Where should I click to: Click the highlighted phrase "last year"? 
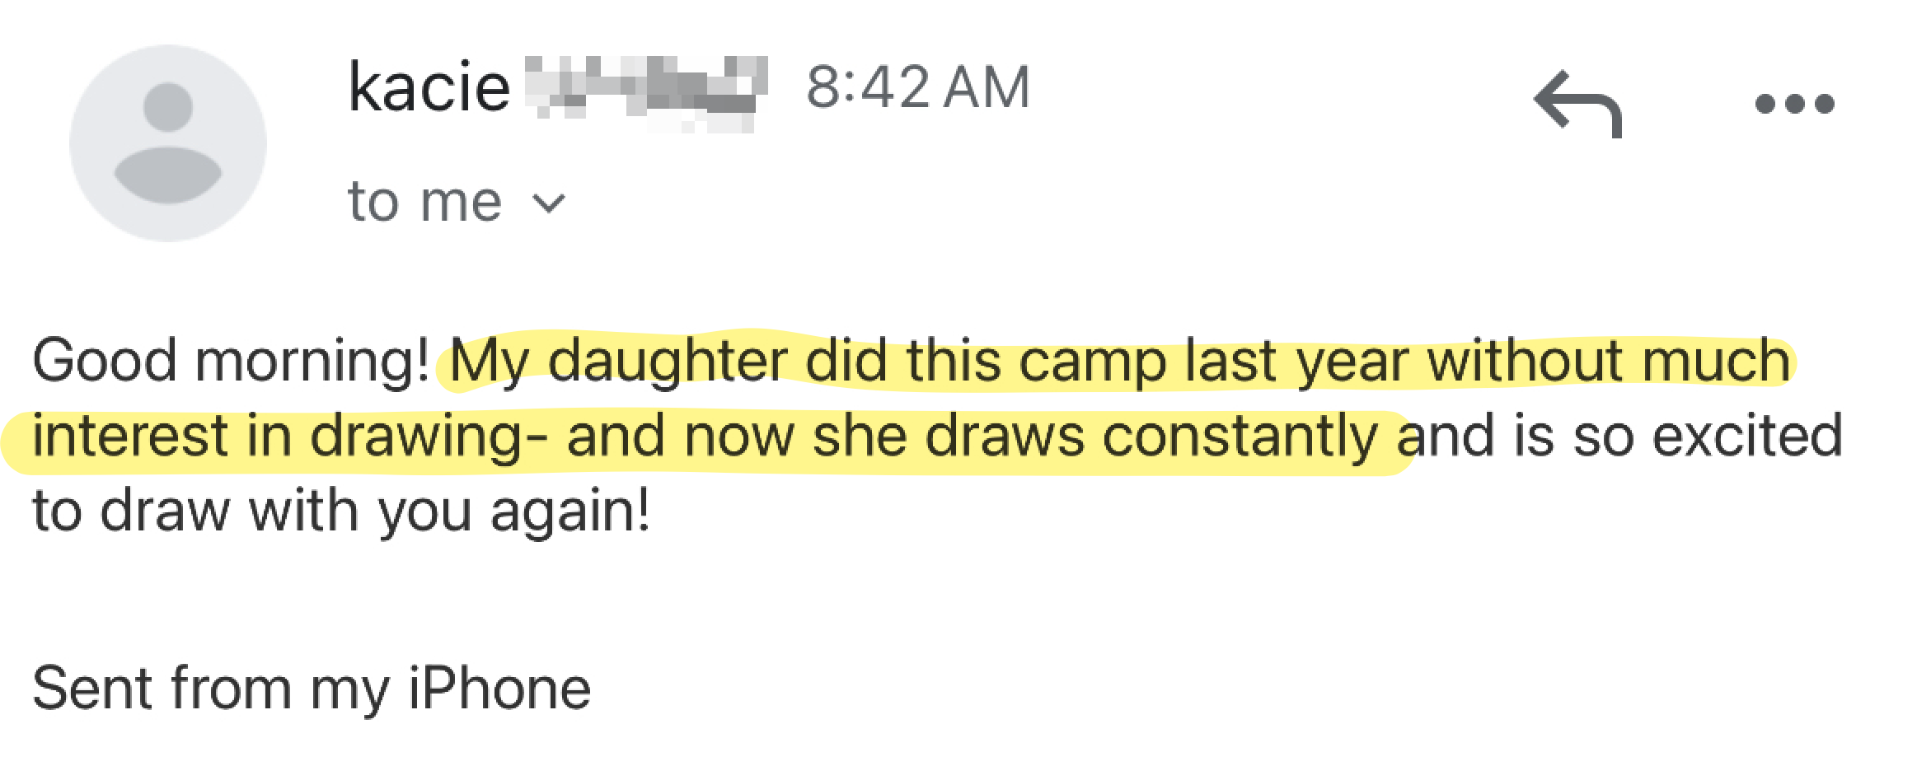point(1296,362)
